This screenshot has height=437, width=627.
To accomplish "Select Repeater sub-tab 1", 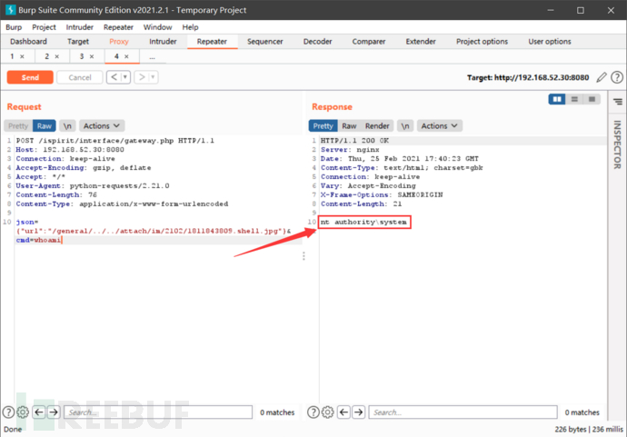I will click(12, 56).
